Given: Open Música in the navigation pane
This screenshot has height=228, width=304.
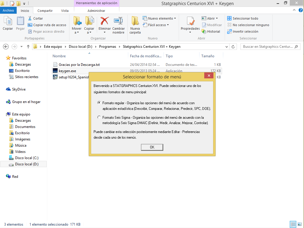Looking at the screenshot, I should [20, 145].
